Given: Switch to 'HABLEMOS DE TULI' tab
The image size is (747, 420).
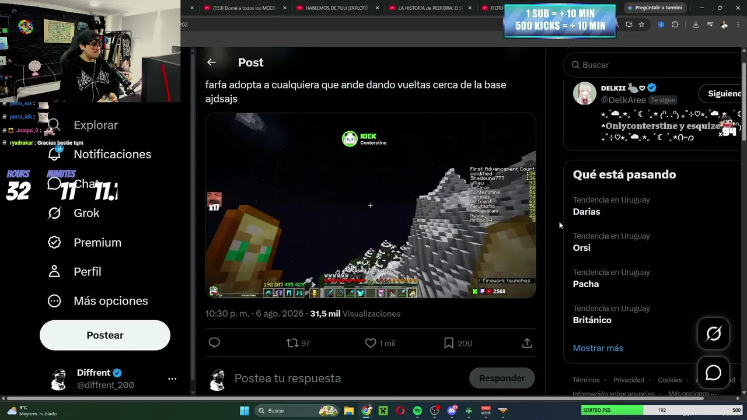Looking at the screenshot, I should pyautogui.click(x=338, y=8).
